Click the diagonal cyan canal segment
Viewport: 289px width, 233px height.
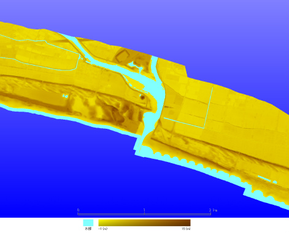tap(183, 123)
